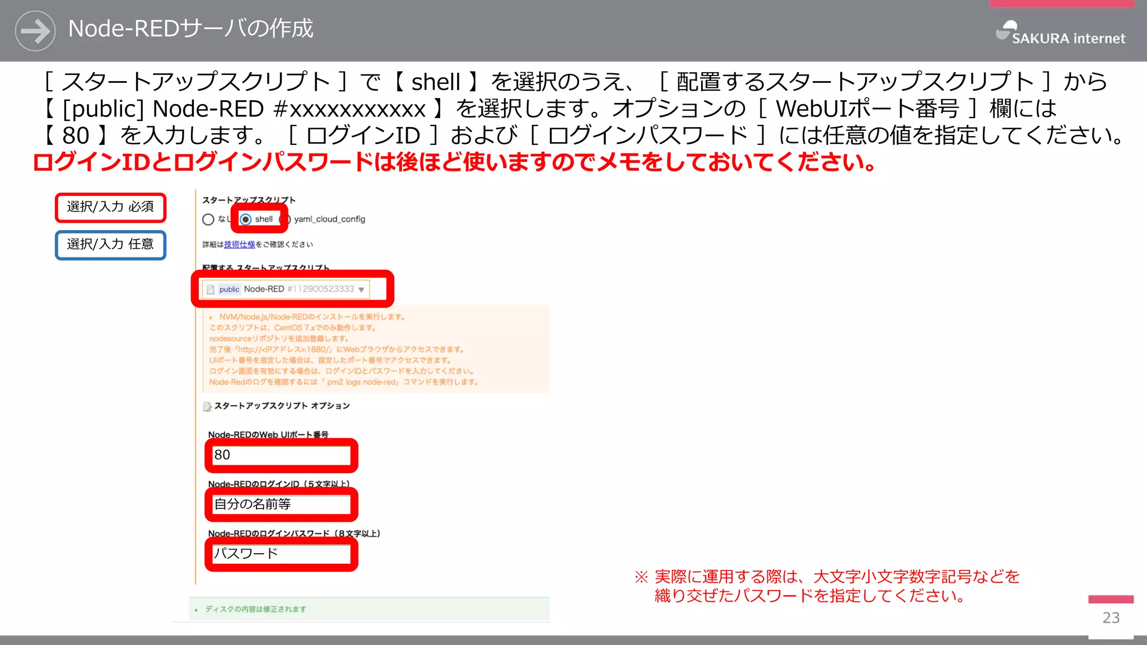
Task: Click the 'CentOS 7.xでのみ動作します' line
Action: (x=293, y=328)
